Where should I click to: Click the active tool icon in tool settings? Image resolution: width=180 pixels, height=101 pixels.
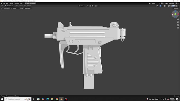pos(2,8)
